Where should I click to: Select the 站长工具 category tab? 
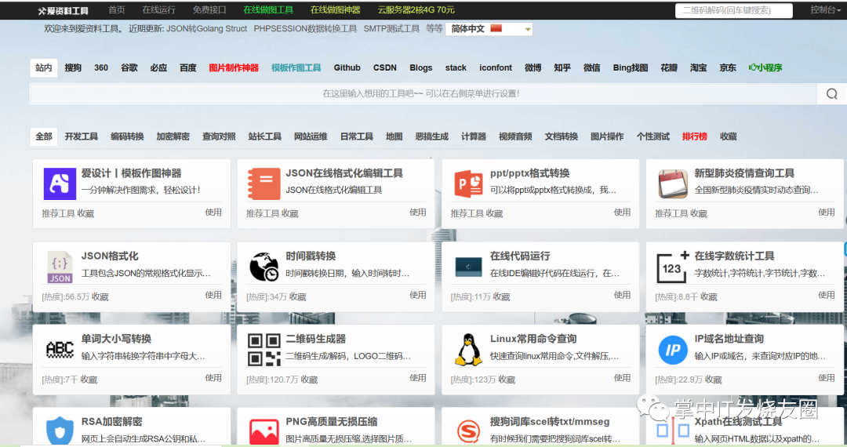coord(265,136)
